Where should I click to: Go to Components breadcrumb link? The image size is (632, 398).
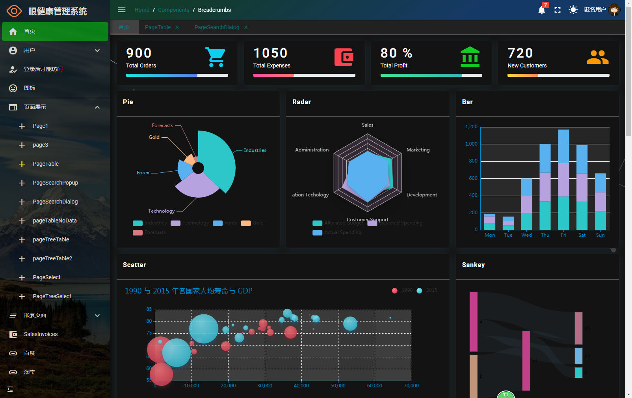[x=174, y=10]
